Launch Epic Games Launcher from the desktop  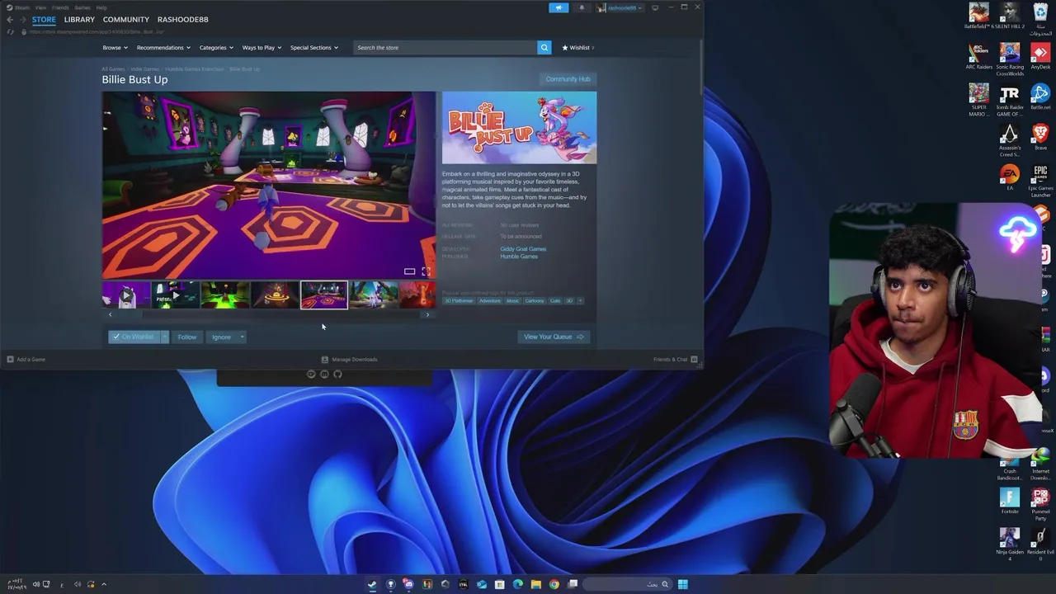(1040, 181)
